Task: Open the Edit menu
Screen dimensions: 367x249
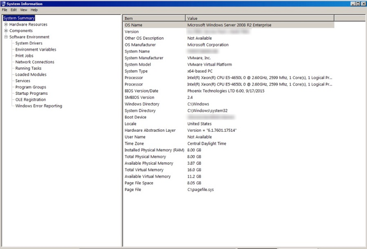Action: point(14,10)
